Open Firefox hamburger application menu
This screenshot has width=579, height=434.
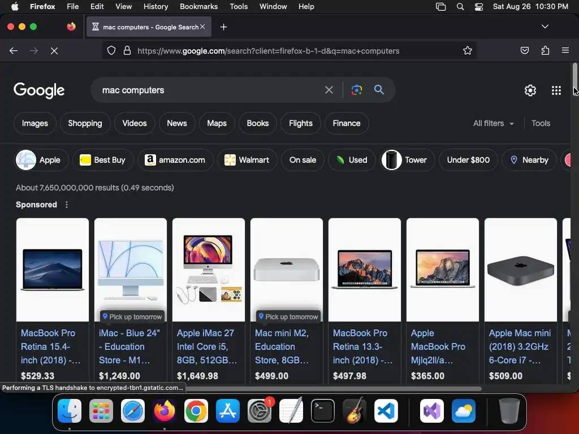click(x=565, y=50)
